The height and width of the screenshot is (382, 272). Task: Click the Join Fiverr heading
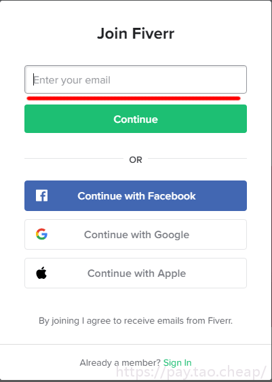click(136, 33)
